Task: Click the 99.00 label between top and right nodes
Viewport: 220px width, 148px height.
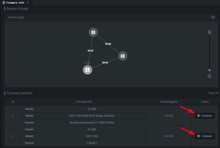Action: [x=108, y=44]
